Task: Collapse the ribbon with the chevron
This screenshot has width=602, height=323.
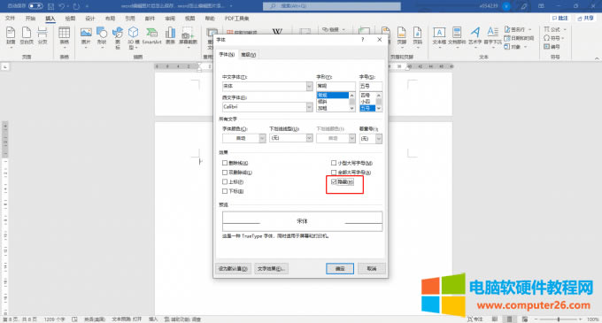Action: (x=597, y=58)
